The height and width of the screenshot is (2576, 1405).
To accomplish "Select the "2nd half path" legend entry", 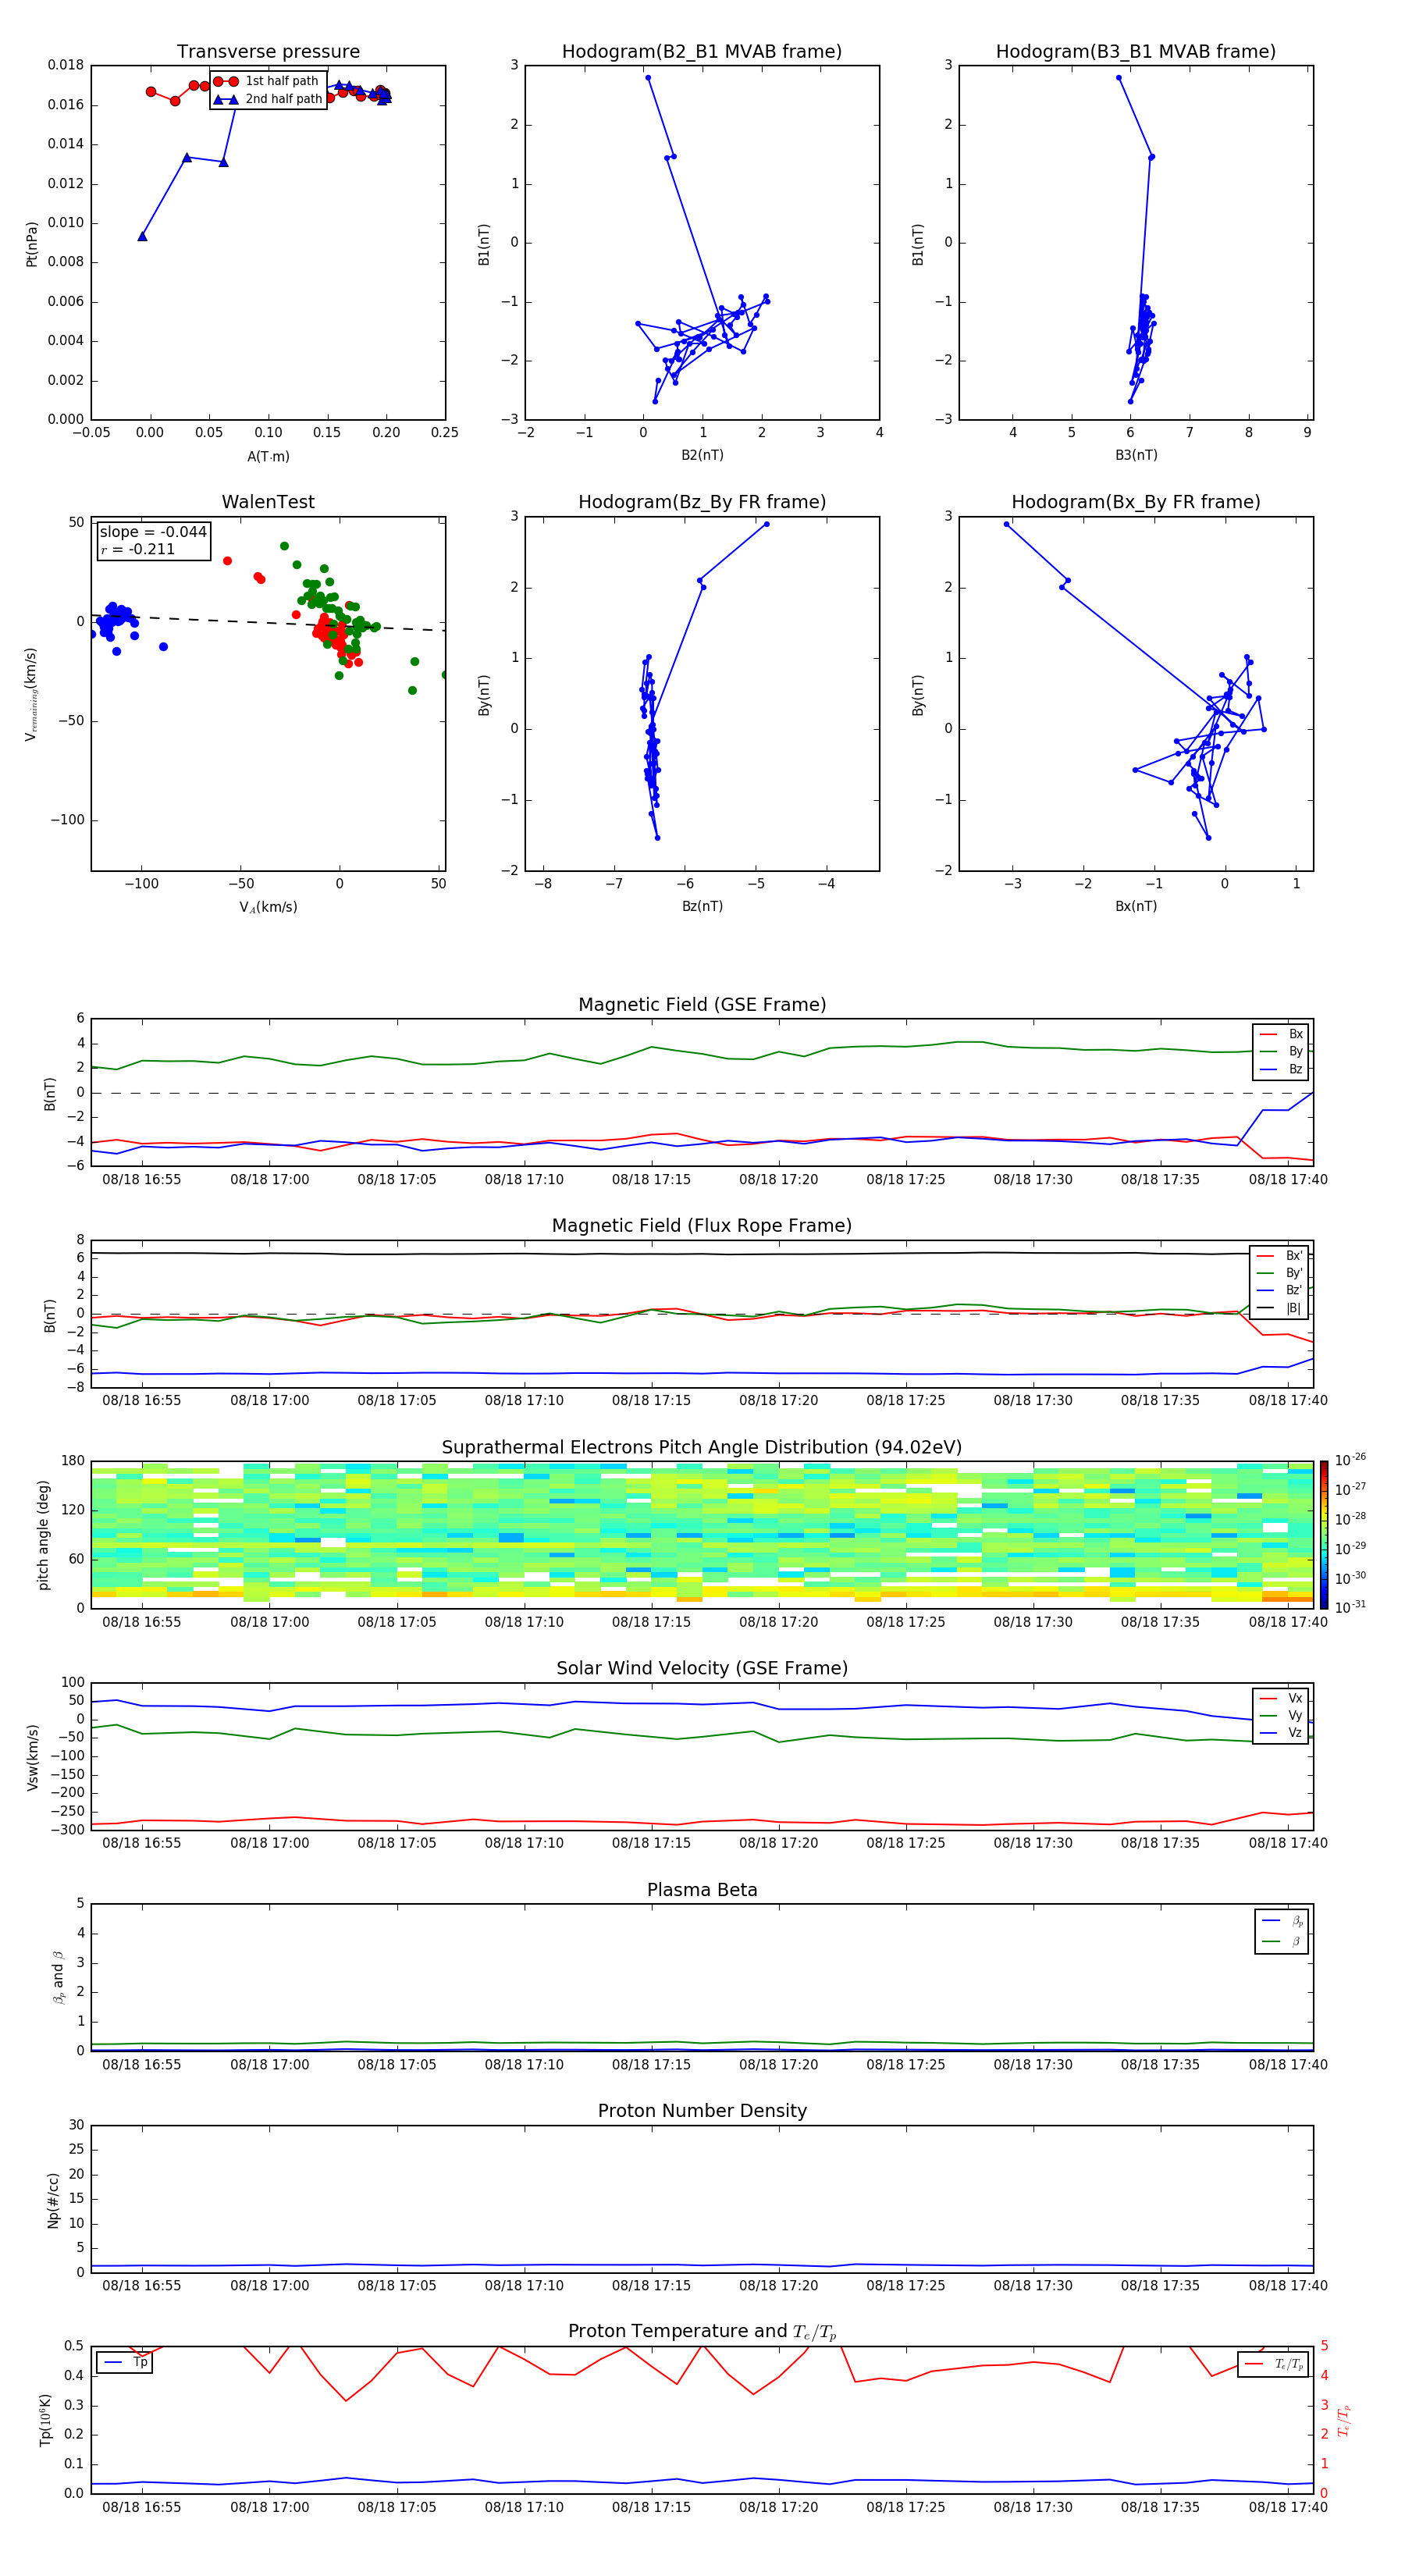I will coord(267,99).
